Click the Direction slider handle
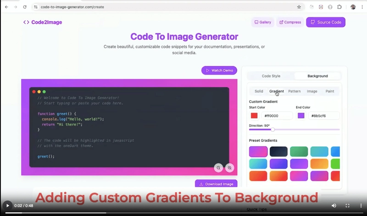367x216 pixels. [x=272, y=130]
